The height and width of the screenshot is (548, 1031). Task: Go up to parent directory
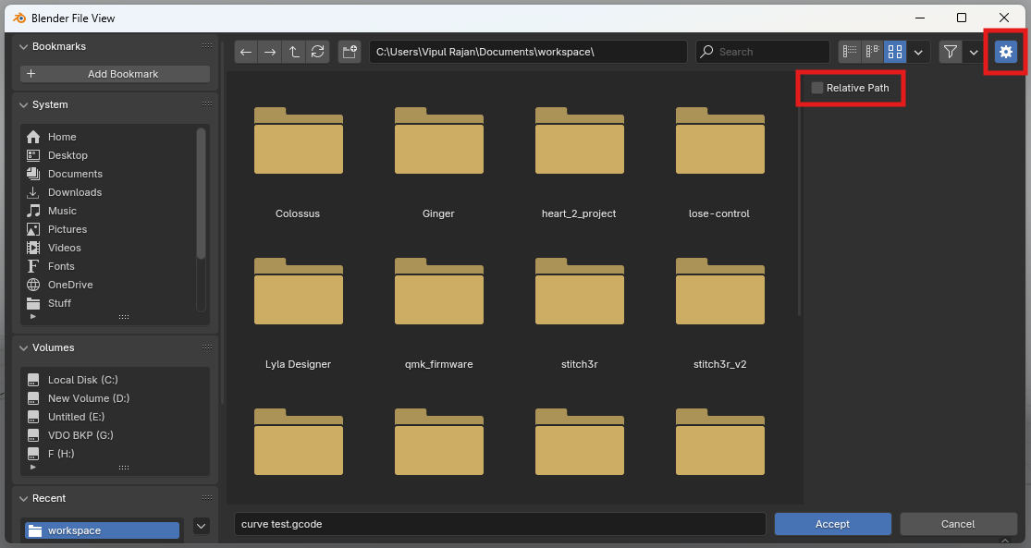point(294,52)
